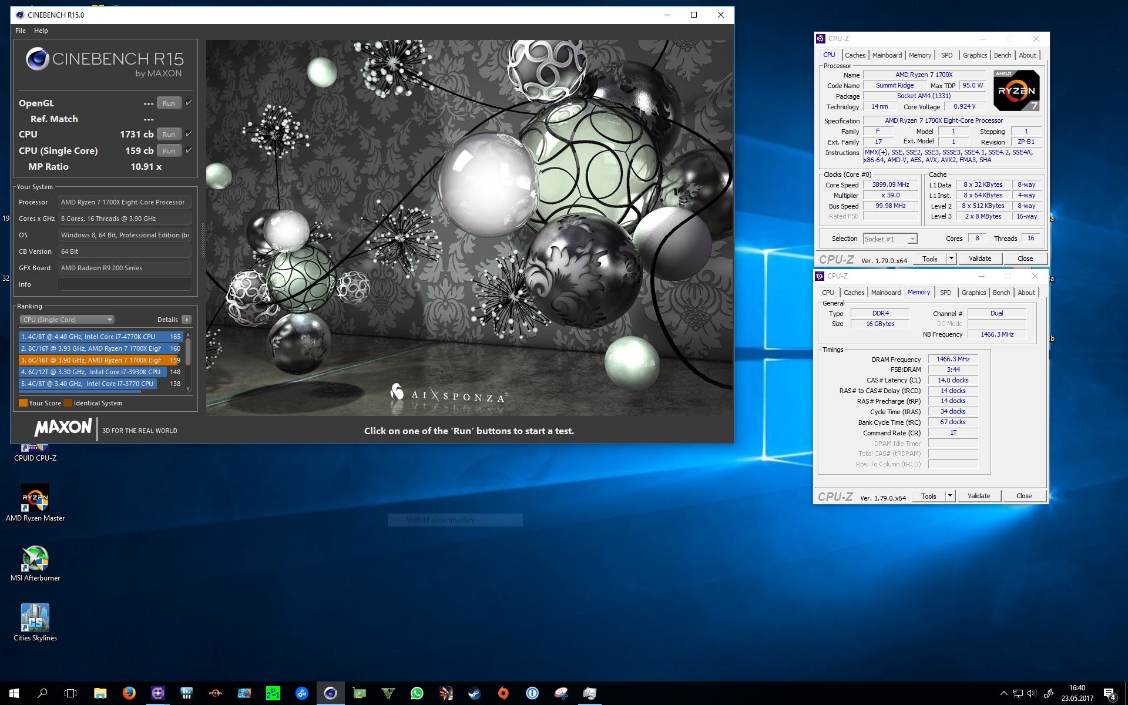The image size is (1128, 705).
Task: Run the CPU benchmark test
Action: pos(169,135)
